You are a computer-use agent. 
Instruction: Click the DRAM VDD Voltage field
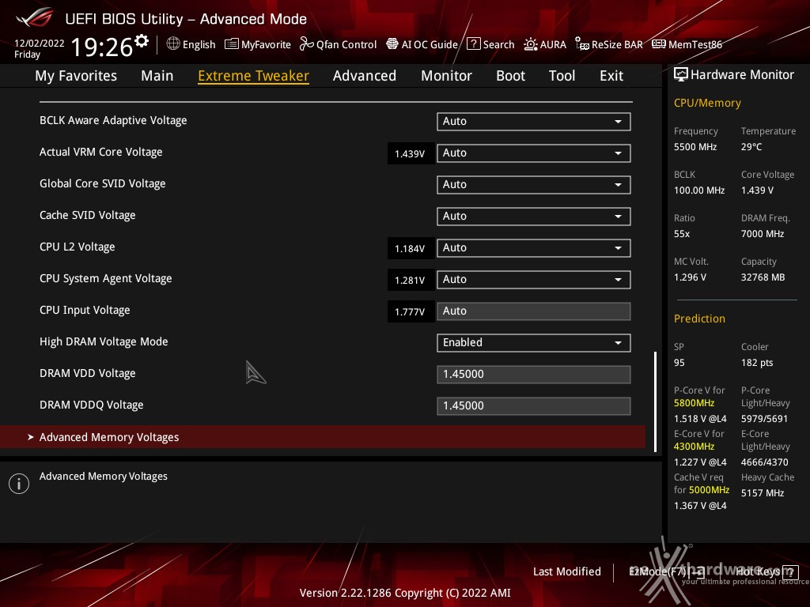point(534,374)
